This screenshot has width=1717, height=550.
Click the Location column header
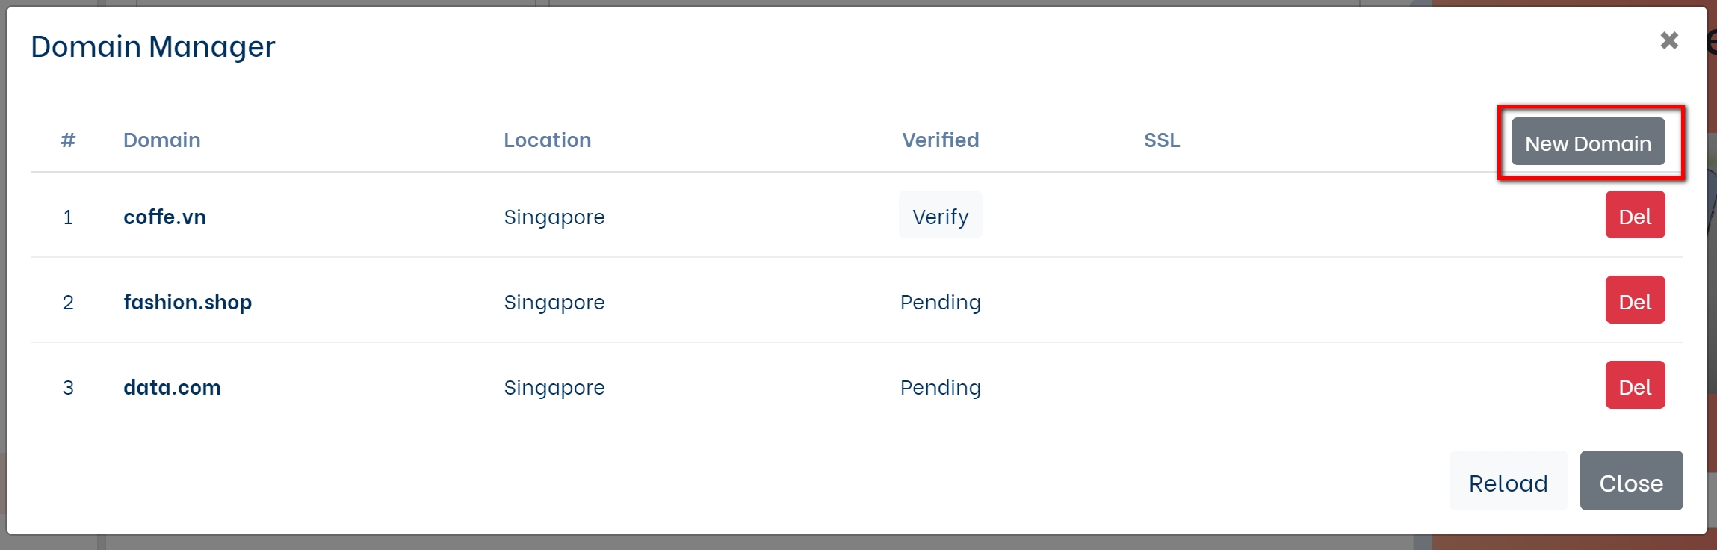coord(547,140)
